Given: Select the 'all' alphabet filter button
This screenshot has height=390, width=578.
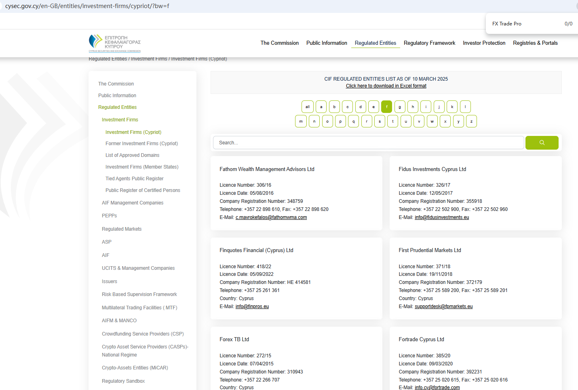Looking at the screenshot, I should [308, 107].
